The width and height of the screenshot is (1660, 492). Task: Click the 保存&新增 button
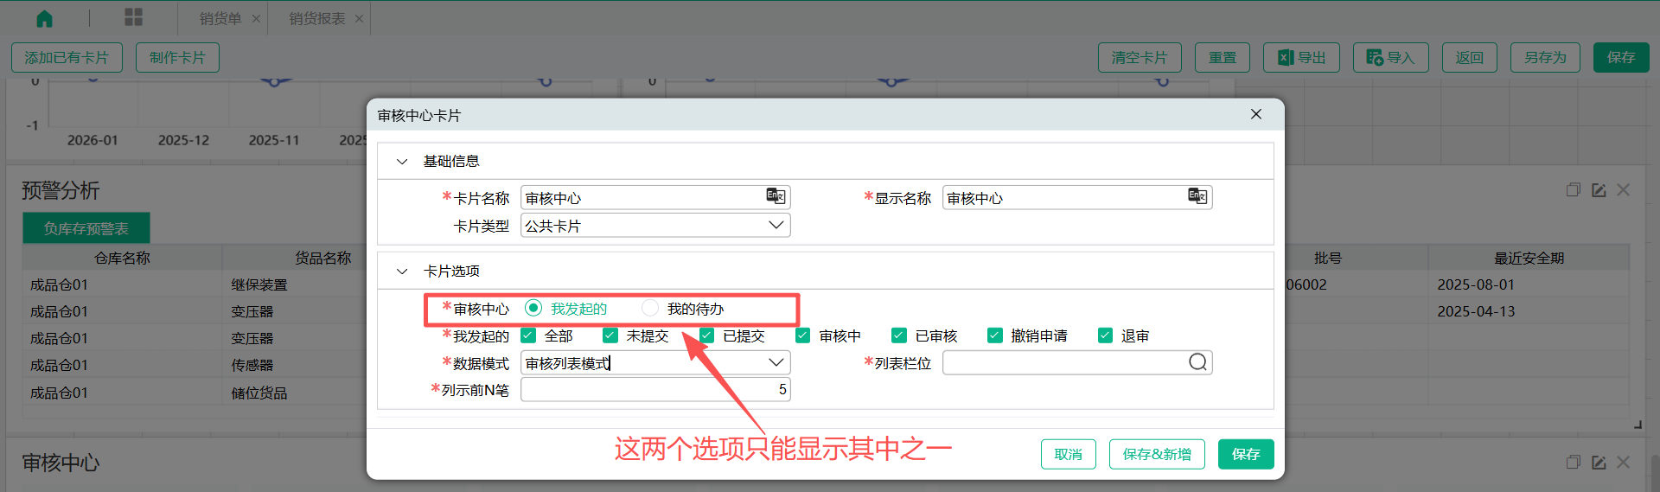pyautogui.click(x=1157, y=454)
